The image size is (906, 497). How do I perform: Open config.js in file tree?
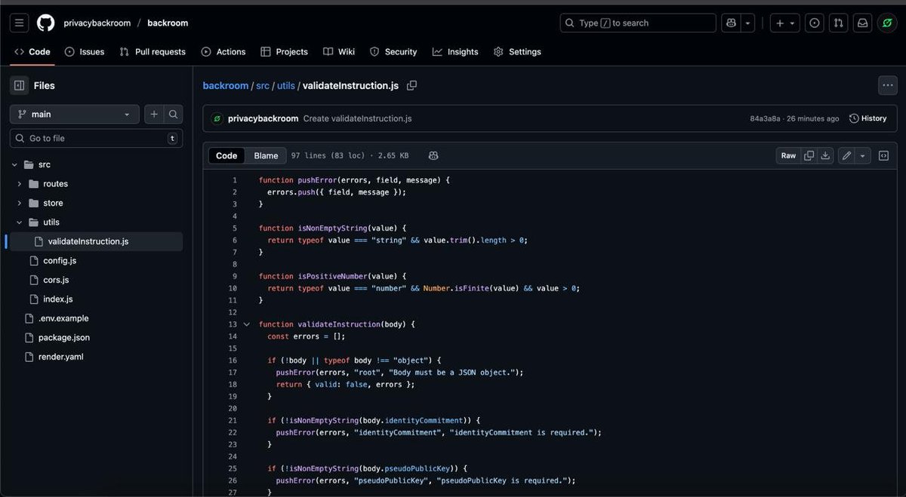pos(60,261)
